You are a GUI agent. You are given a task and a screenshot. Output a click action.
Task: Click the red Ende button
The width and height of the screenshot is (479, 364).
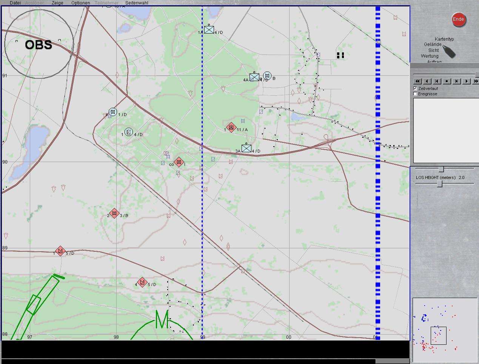[458, 20]
